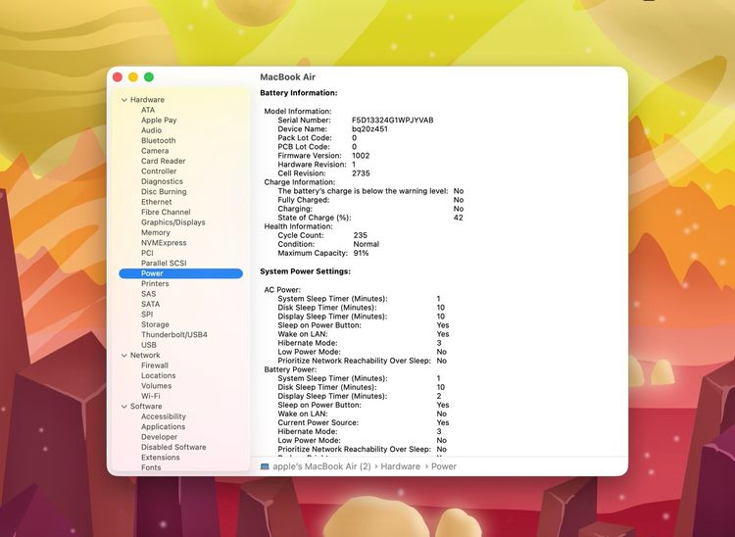Image resolution: width=735 pixels, height=537 pixels.
Task: Close the System Information window
Action: pyautogui.click(x=118, y=77)
